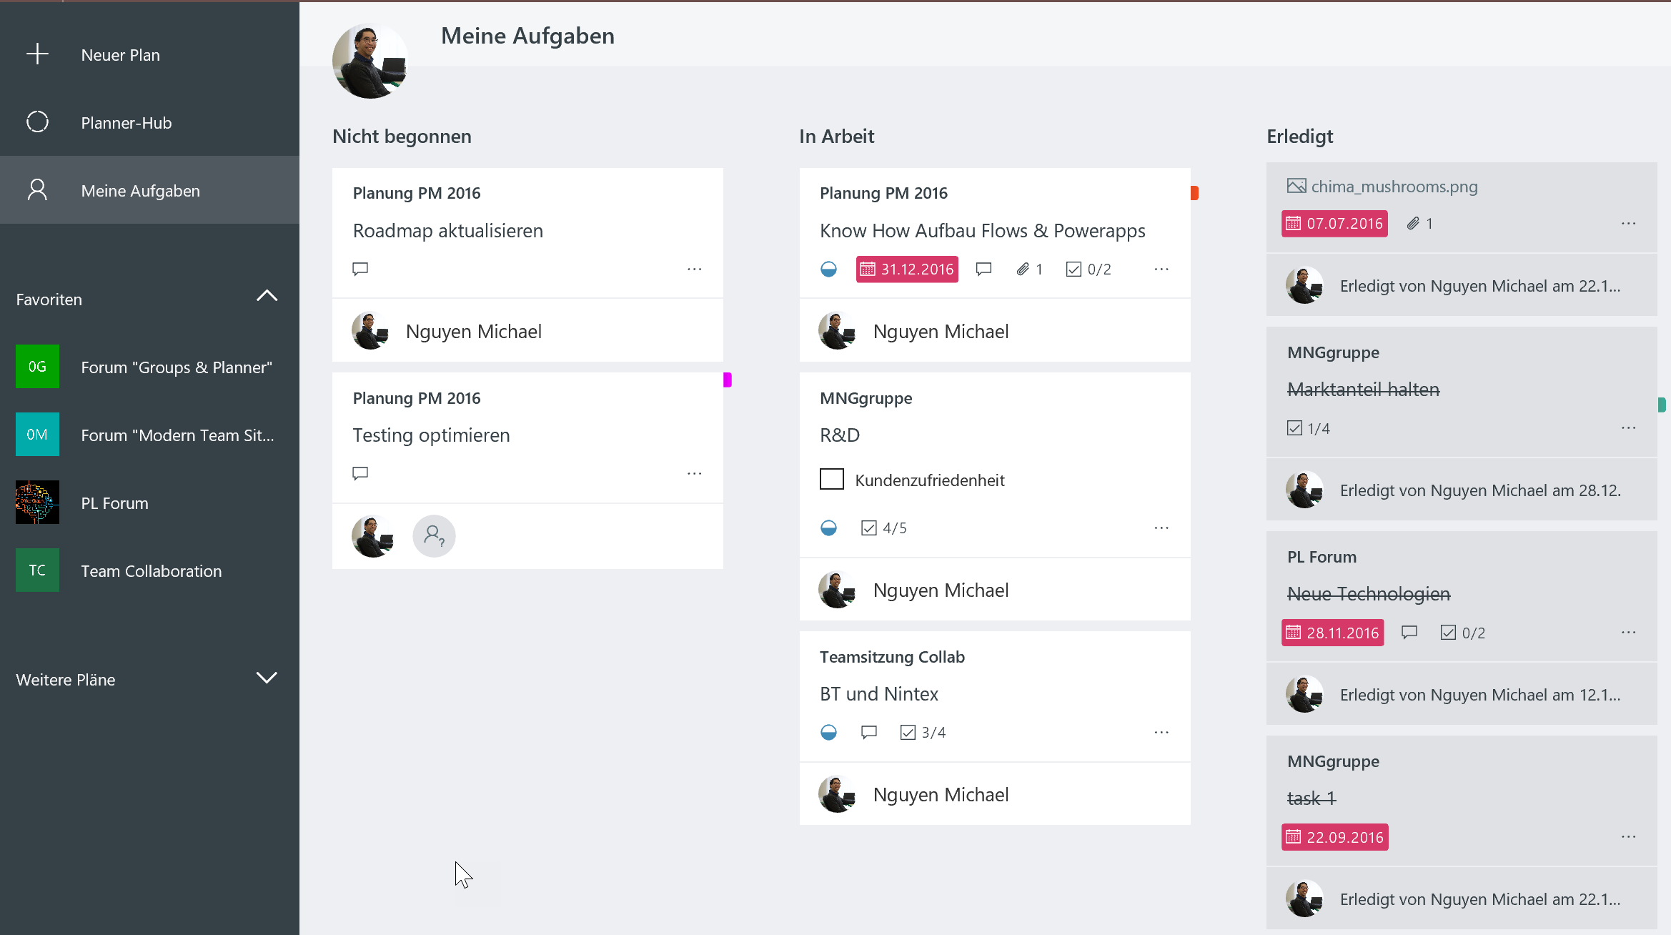The width and height of the screenshot is (1671, 935).
Task: Open Team Collaboration plan from favorites
Action: click(x=151, y=571)
